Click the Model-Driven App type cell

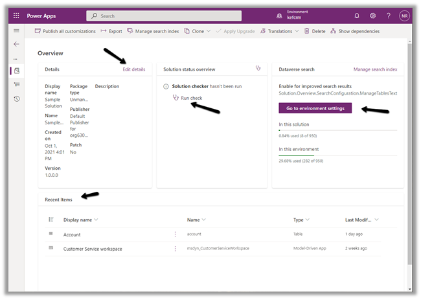pyautogui.click(x=310, y=248)
